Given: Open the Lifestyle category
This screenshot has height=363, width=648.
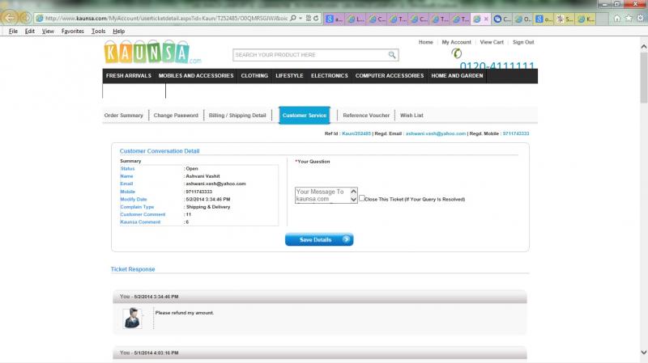Looking at the screenshot, I should [289, 76].
